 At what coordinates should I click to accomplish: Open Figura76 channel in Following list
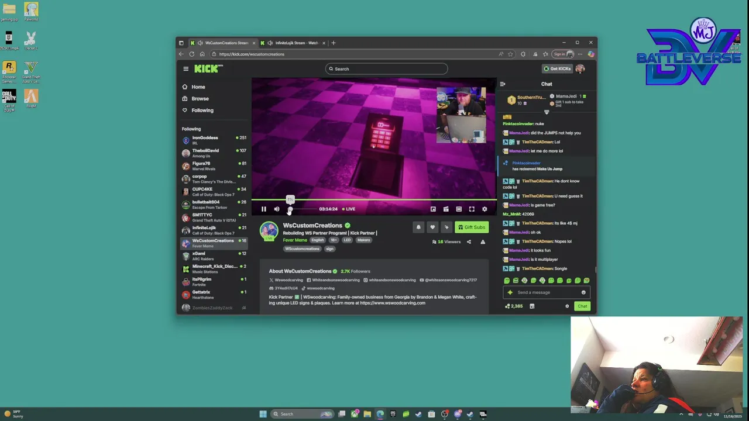(214, 166)
